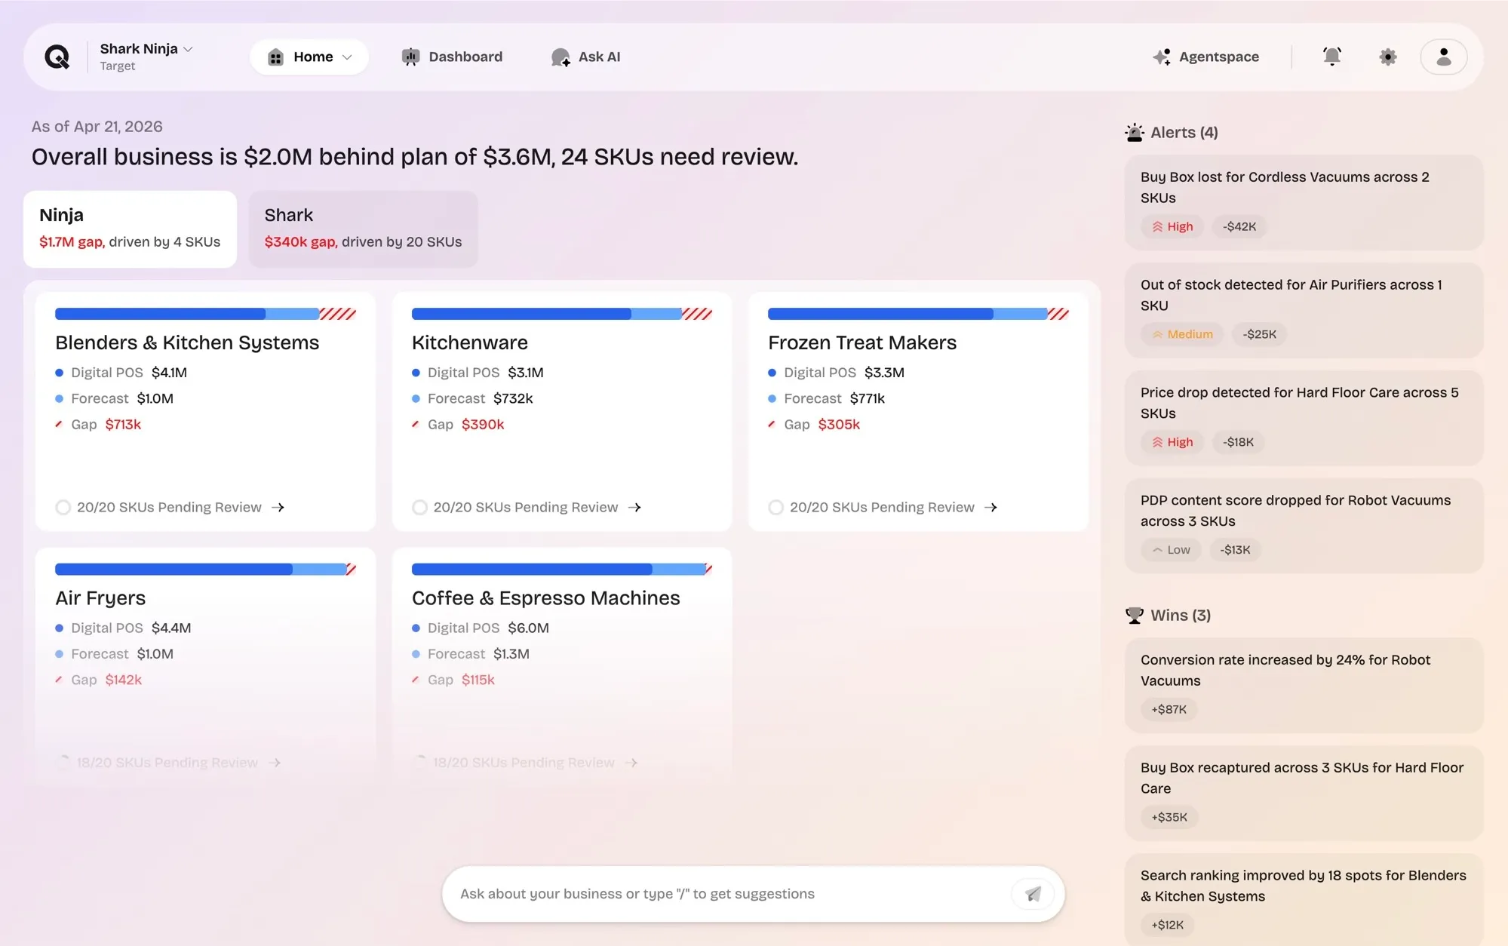
Task: Click the Dashboard chart icon
Action: [x=410, y=57]
